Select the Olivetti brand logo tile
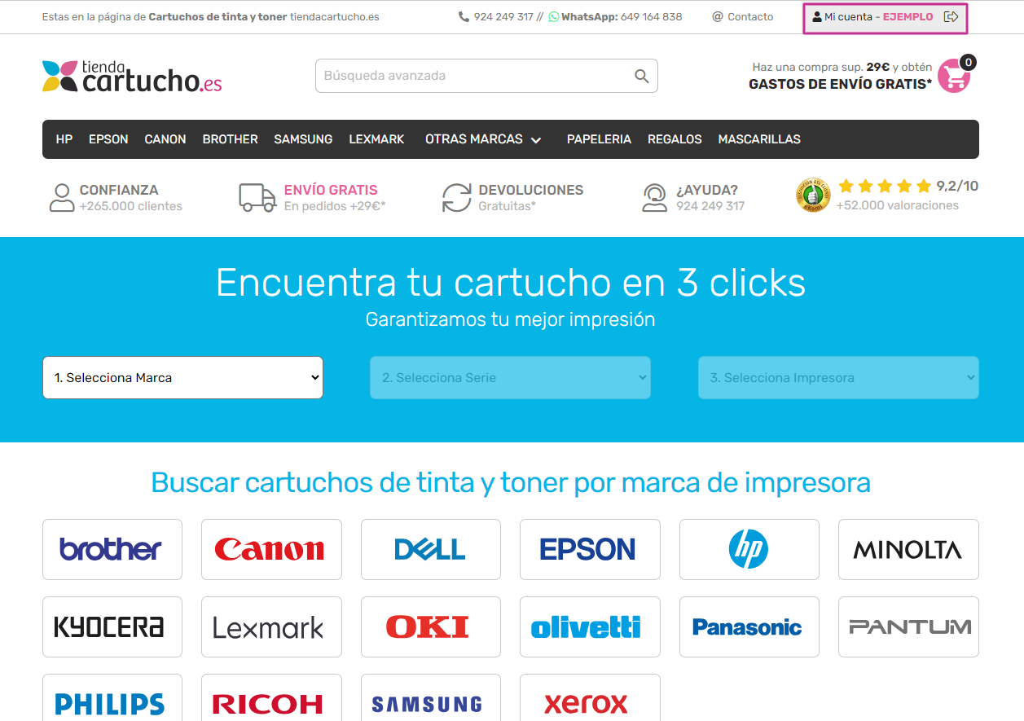The width and height of the screenshot is (1024, 721). click(x=590, y=626)
